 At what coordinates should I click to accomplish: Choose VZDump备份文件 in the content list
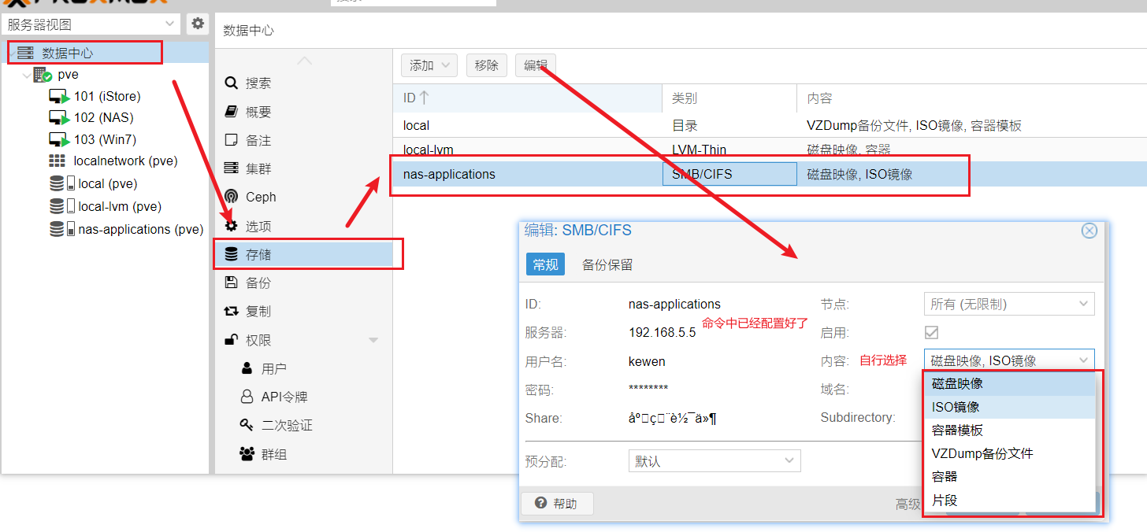coord(1009,453)
